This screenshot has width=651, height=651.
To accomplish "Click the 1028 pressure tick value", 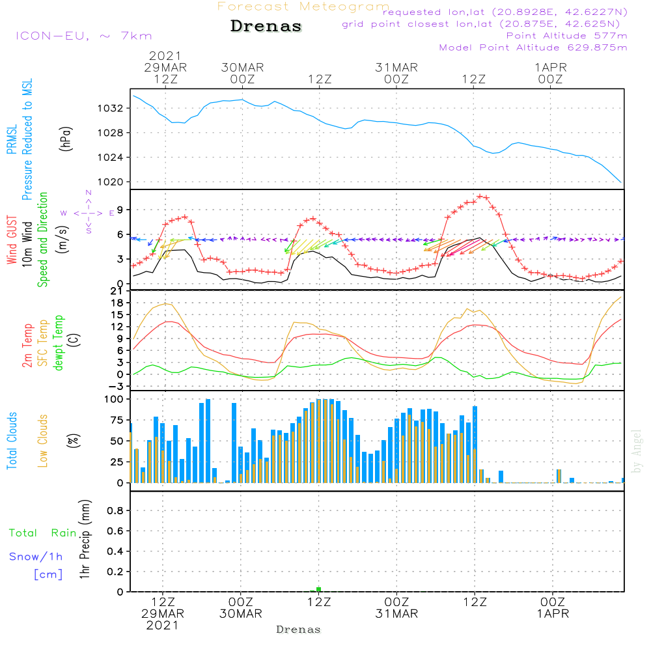I will click(x=111, y=133).
